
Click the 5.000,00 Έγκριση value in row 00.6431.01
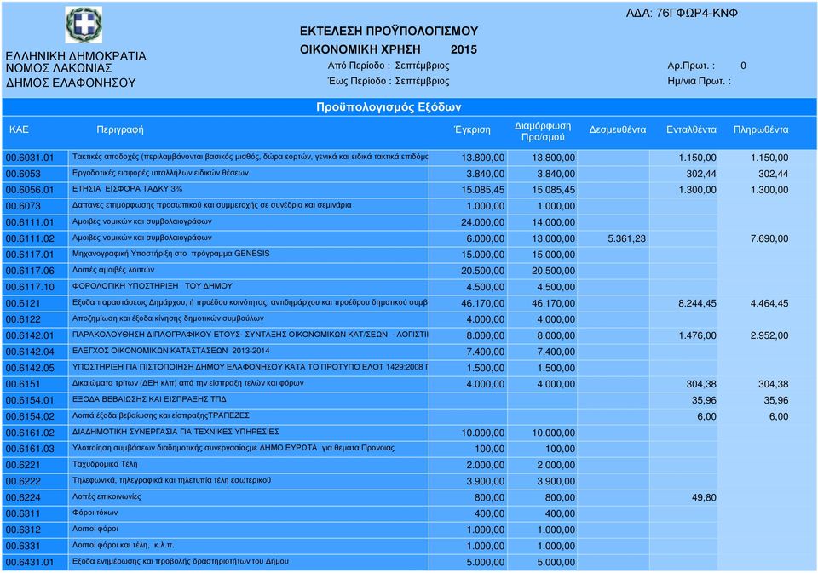click(485, 563)
